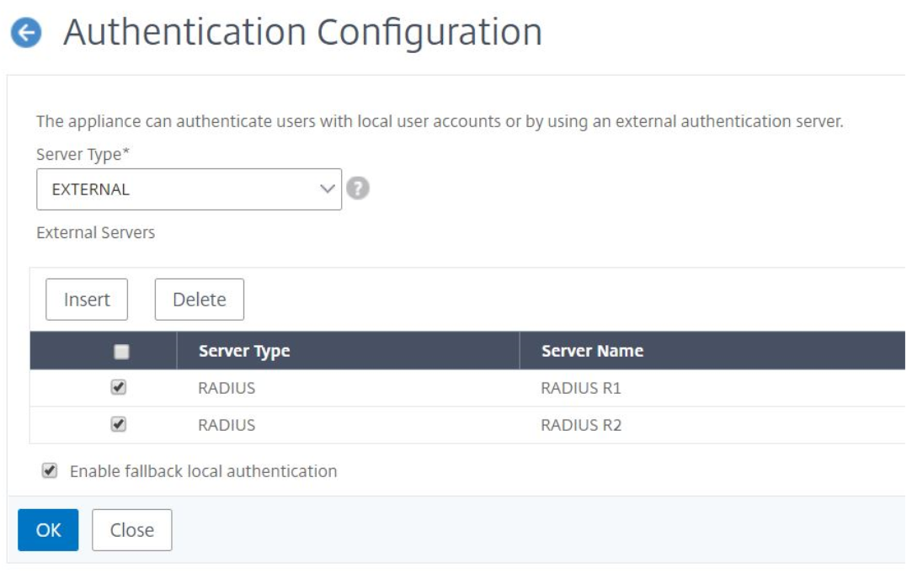Click Insert to add external server
The width and height of the screenshot is (912, 573).
(87, 300)
